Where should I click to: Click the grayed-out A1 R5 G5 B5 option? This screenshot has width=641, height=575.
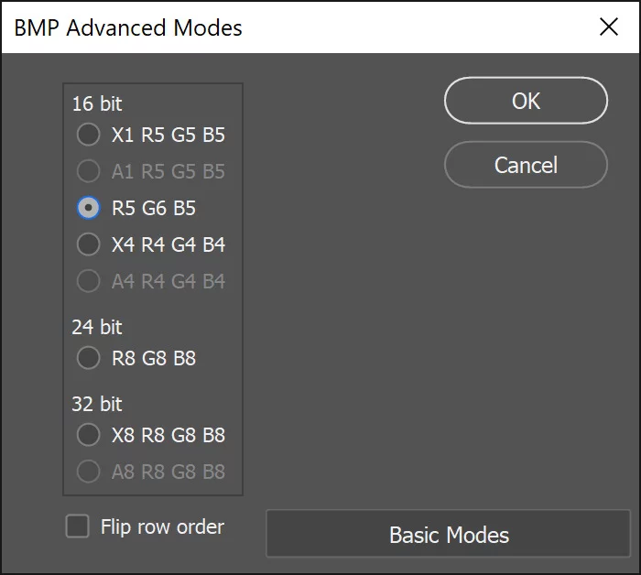[x=88, y=172]
